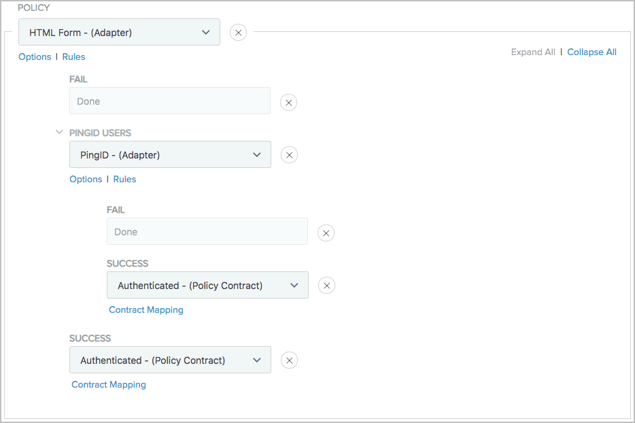The height and width of the screenshot is (423, 635).
Task: Remove the nested SUCCESS Authenticated contract
Action: click(326, 285)
